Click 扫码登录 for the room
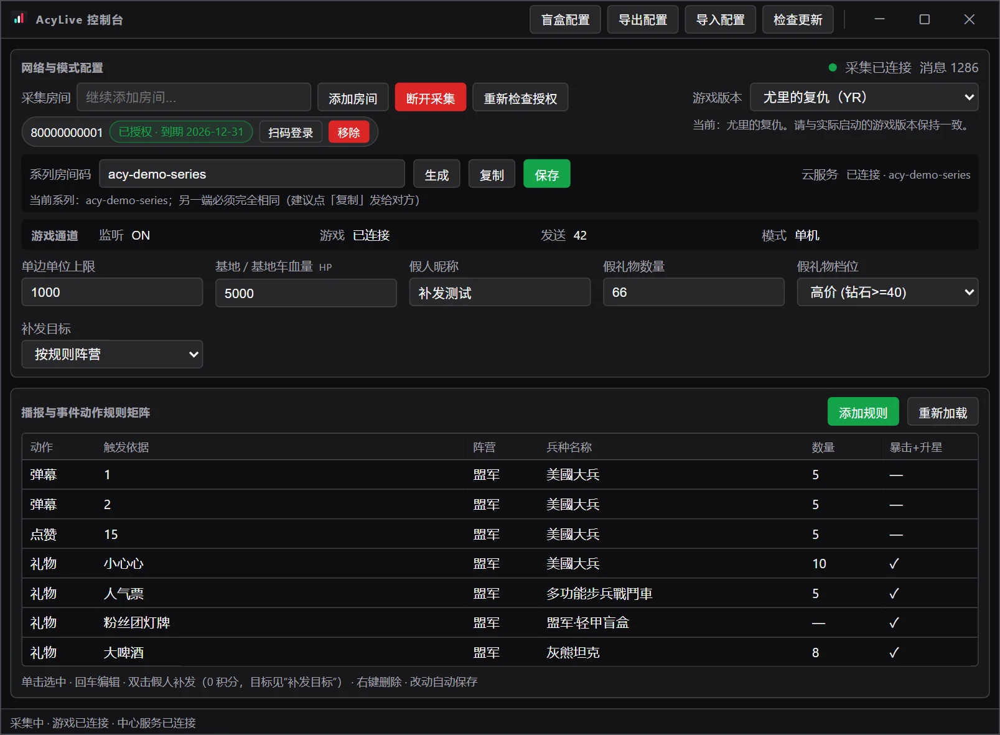 [291, 132]
